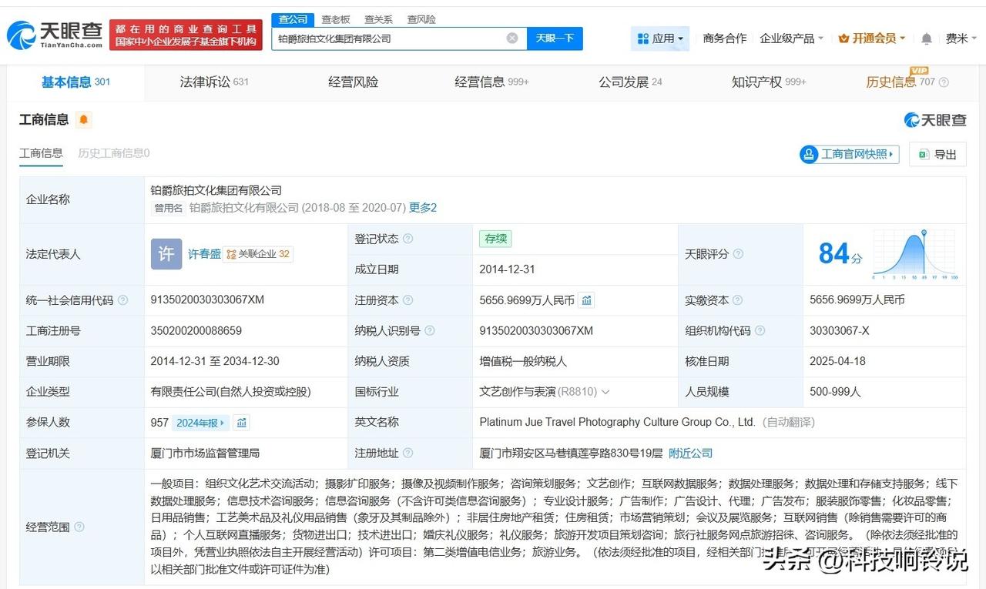
Task: Click the help icon next to 登记状态
Action: [407, 239]
